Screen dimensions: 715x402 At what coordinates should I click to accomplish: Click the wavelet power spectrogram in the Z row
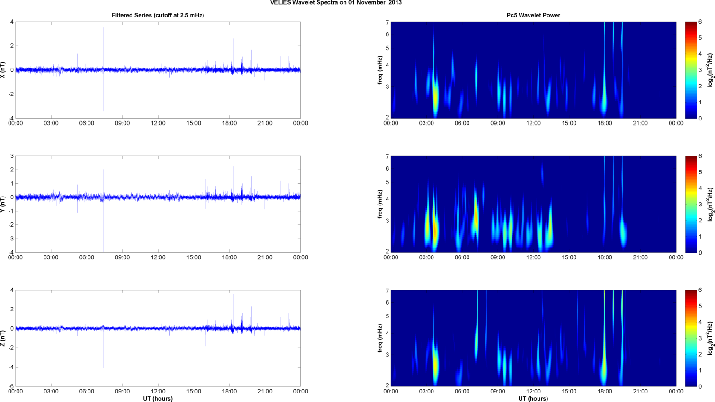[533, 338]
